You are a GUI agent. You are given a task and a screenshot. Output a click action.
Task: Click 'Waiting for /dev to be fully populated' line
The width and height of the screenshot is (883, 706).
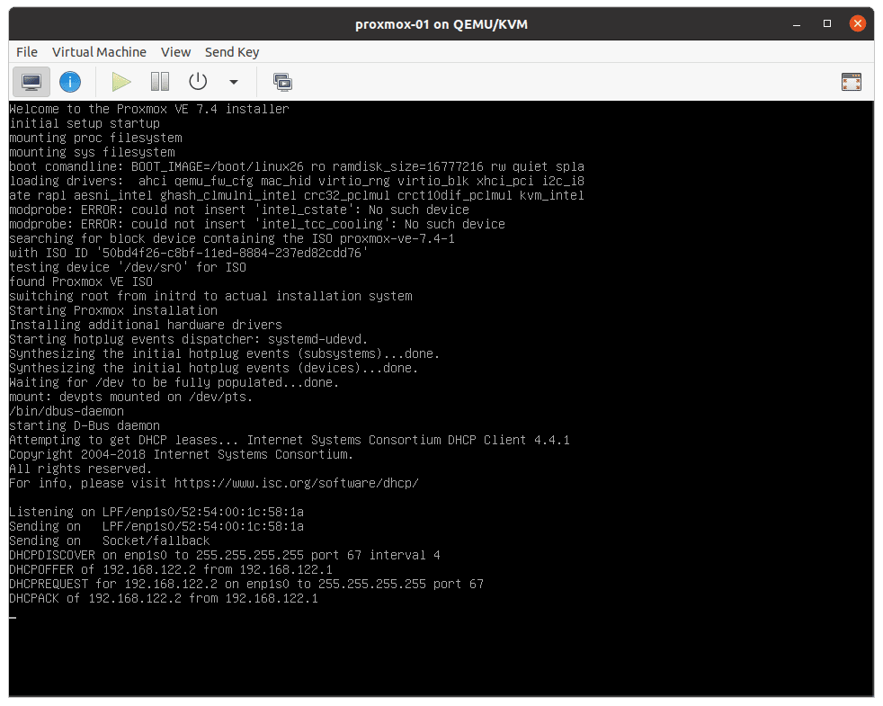point(174,382)
